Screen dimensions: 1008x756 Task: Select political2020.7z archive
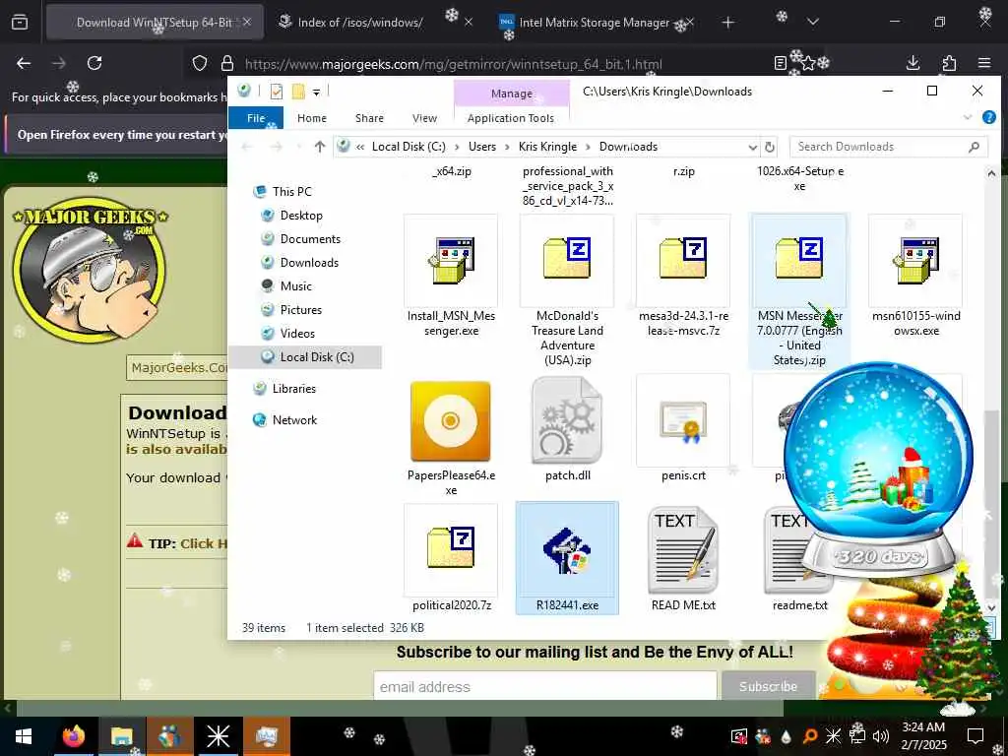point(451,558)
